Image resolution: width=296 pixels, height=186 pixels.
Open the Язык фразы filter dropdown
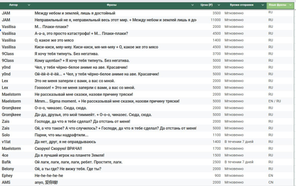point(290,5)
